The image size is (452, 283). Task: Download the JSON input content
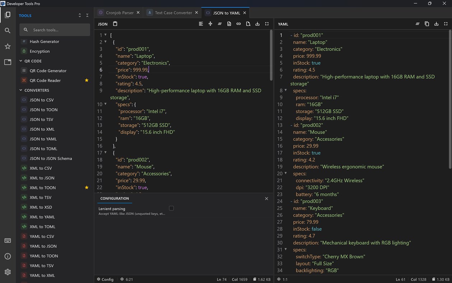[x=257, y=24]
